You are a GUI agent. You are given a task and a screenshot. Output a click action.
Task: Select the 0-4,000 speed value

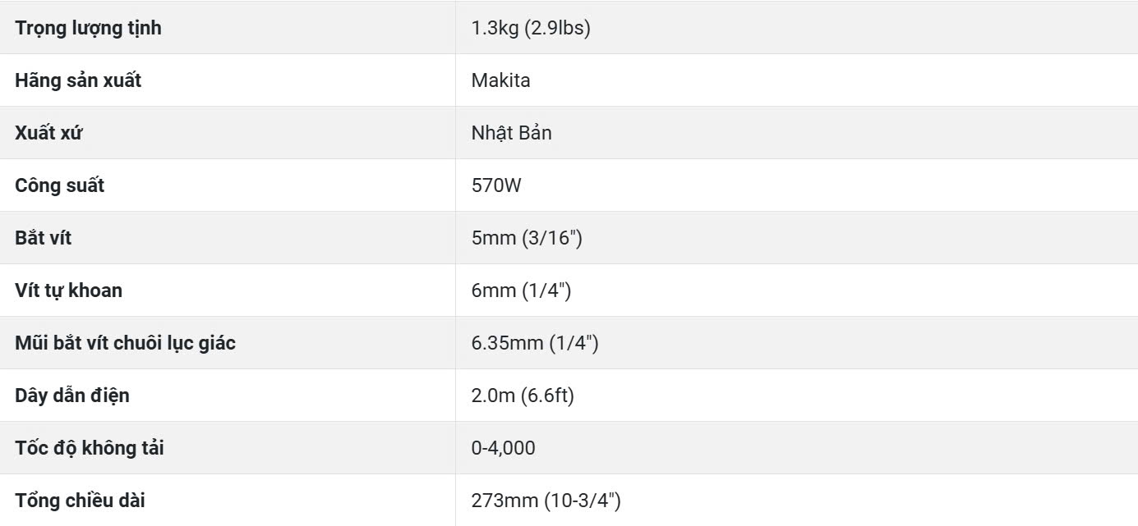503,448
